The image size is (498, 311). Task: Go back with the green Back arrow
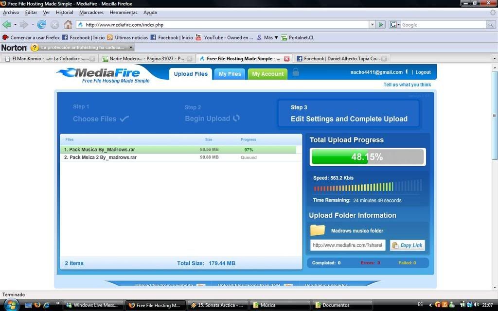tap(7, 24)
